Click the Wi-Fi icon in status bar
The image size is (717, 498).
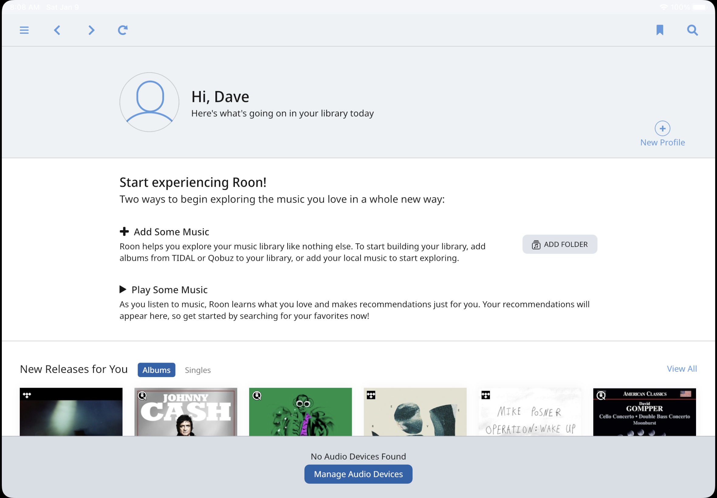click(x=663, y=7)
